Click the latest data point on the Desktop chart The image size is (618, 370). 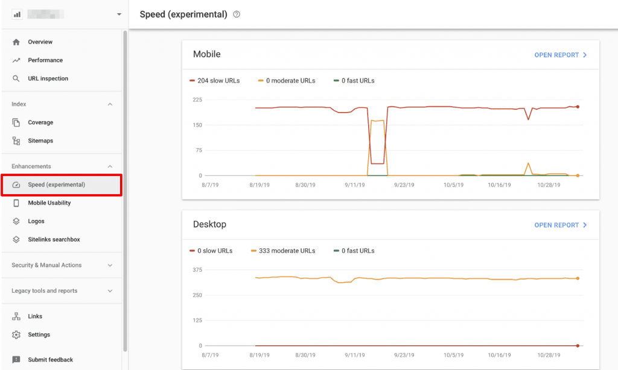[578, 279]
